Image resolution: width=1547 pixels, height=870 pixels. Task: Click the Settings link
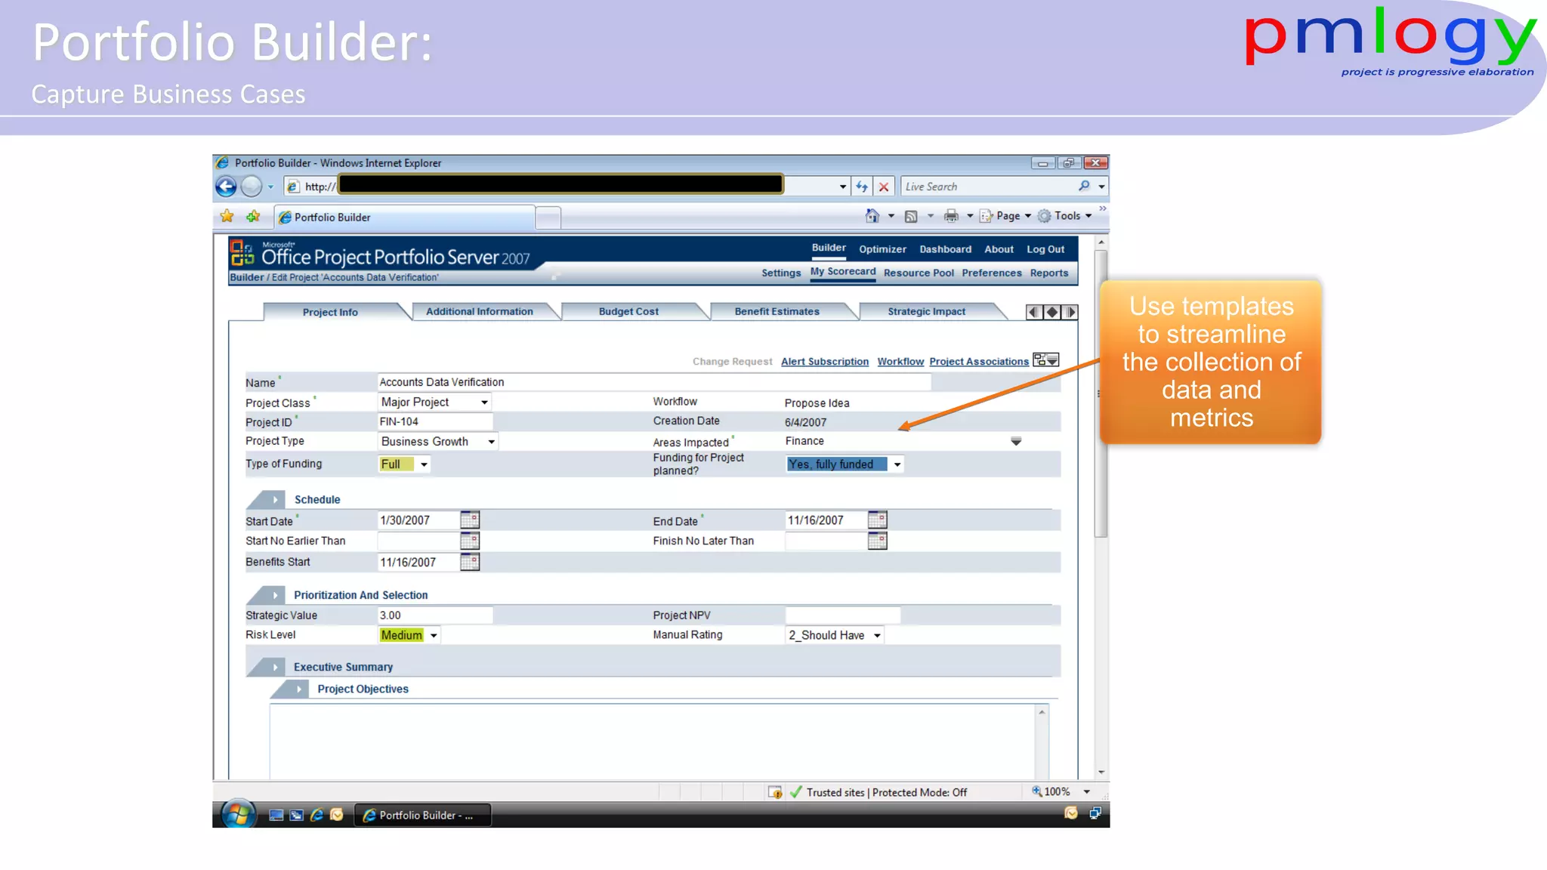click(x=781, y=273)
